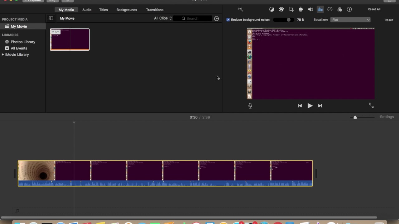The height and width of the screenshot is (224, 399).
Task: Switch to Titles tab
Action: pos(103,10)
